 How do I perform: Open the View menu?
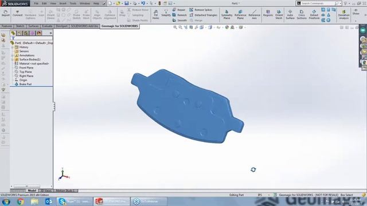click(53, 3)
